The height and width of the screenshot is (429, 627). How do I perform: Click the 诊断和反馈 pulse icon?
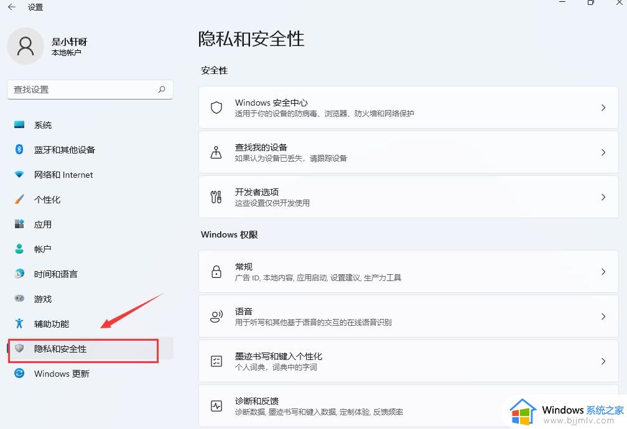click(216, 406)
